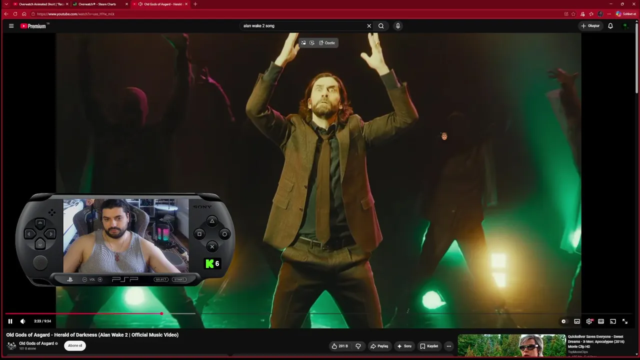Subscribe using the Abone ol button
Image resolution: width=640 pixels, height=360 pixels.
[75, 345]
